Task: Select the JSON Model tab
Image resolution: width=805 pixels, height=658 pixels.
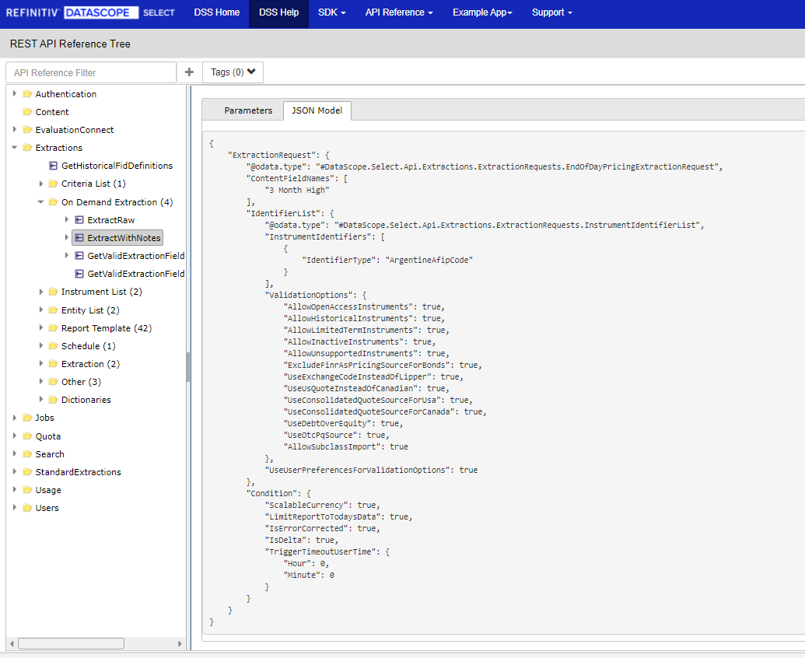Action: pyautogui.click(x=317, y=111)
